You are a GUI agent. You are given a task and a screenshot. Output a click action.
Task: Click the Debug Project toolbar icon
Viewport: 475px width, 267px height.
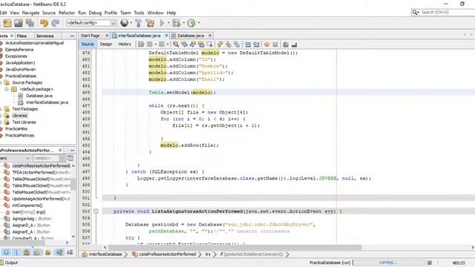[177, 23]
